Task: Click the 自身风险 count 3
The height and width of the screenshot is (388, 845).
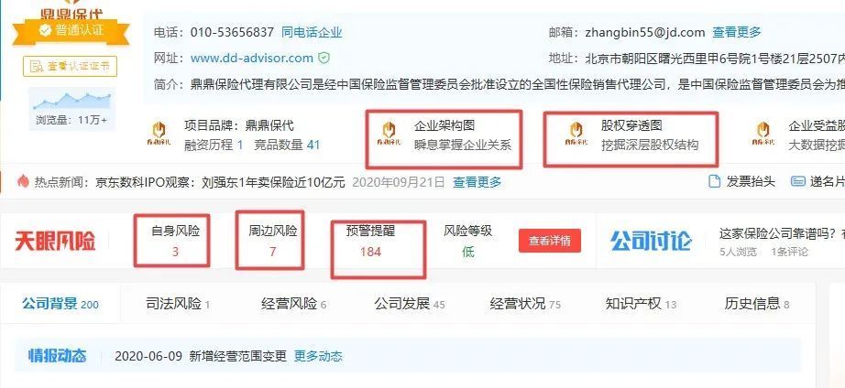Action: [175, 252]
